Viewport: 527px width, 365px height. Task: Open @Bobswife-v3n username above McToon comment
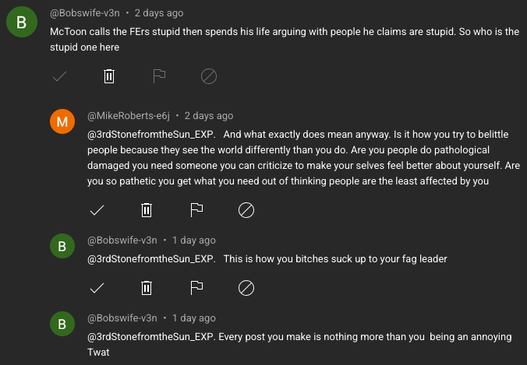[87, 13]
